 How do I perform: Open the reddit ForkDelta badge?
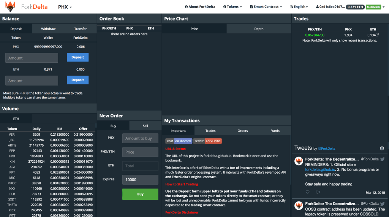pos(207,141)
